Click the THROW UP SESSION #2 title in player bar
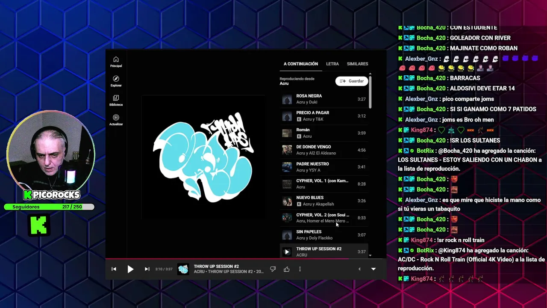The image size is (547, 308). [x=216, y=266]
